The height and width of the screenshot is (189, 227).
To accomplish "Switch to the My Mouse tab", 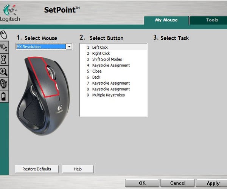I will click(x=166, y=20).
